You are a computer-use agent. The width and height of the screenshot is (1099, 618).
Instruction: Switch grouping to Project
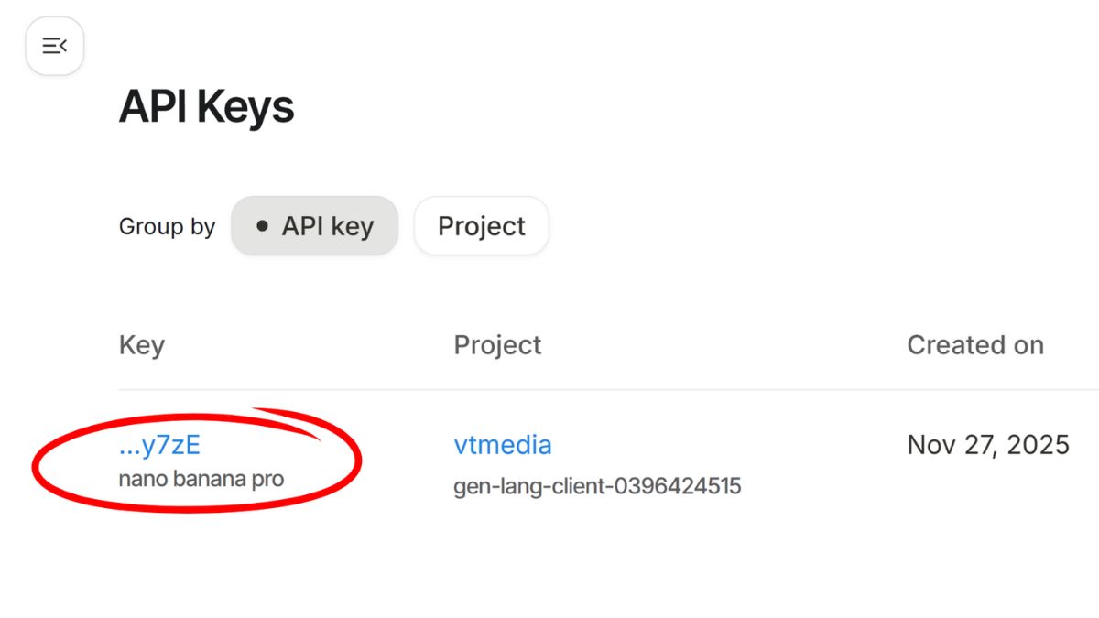pyautogui.click(x=481, y=226)
